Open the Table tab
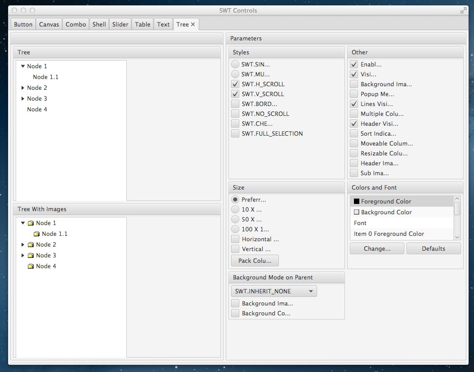This screenshot has width=474, height=372. [x=143, y=24]
